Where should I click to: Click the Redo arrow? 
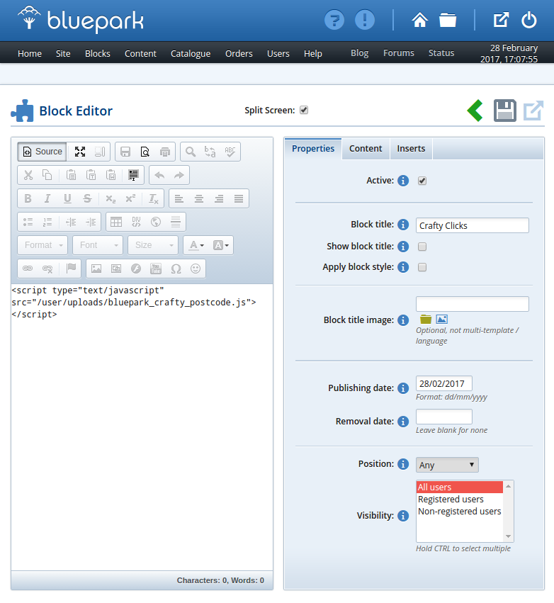pyautogui.click(x=179, y=175)
